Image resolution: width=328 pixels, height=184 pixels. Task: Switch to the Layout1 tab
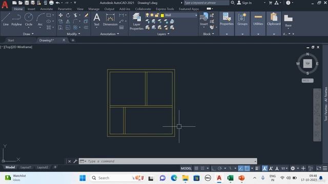26,167
